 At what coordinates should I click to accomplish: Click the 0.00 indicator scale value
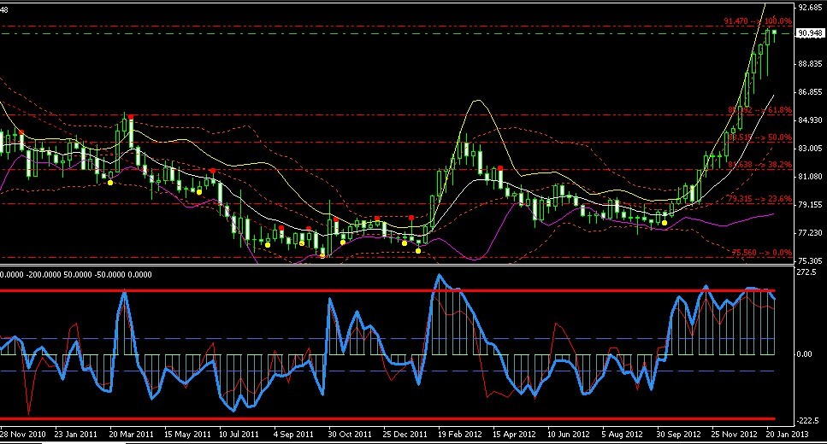(x=804, y=354)
